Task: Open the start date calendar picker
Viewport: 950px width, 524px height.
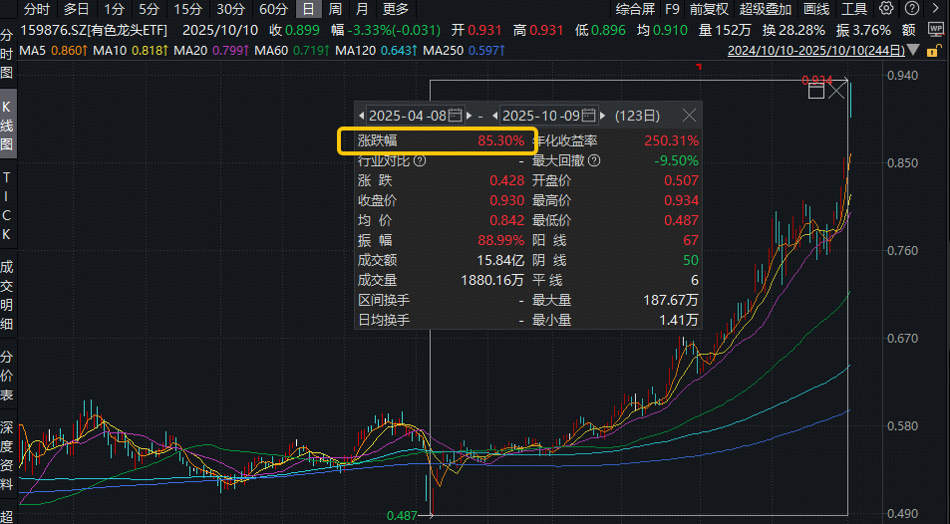Action: [x=456, y=116]
